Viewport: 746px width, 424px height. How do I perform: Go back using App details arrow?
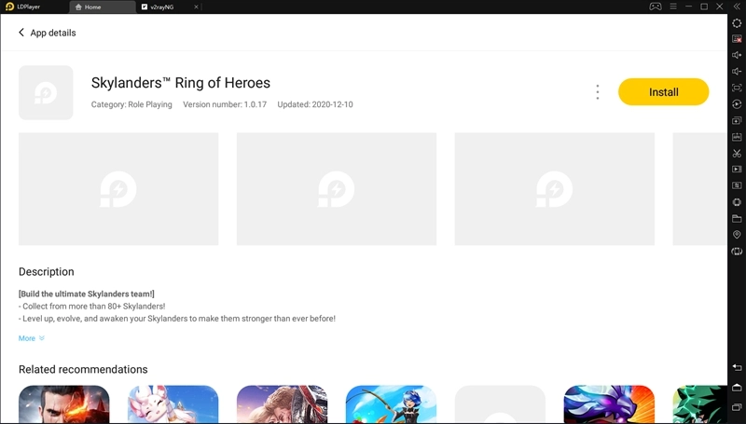[21, 33]
